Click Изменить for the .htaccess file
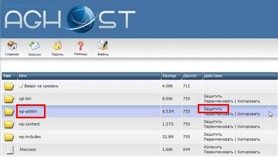Viewport: 278px width, 157px height. point(213,147)
